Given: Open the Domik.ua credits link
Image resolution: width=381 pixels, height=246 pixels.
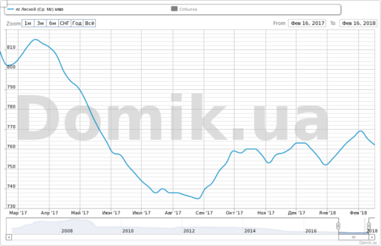Looking at the screenshot, I should point(368,242).
